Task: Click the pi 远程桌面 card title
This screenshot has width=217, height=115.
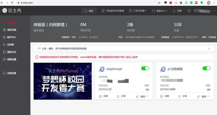Action: [175, 69]
